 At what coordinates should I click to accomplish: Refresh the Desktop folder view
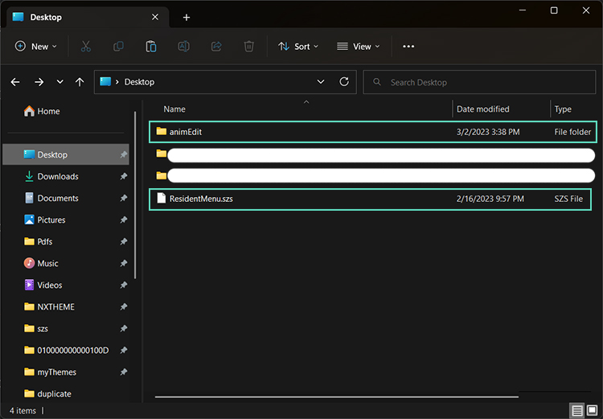tap(344, 82)
